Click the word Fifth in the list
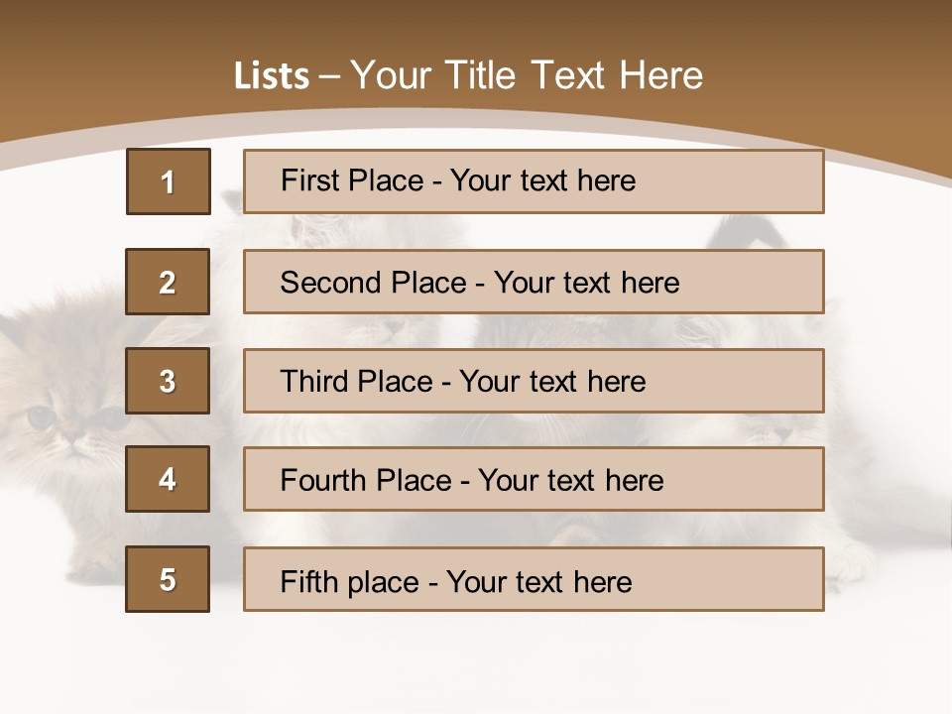Image resolution: width=952 pixels, height=714 pixels. pos(309,581)
